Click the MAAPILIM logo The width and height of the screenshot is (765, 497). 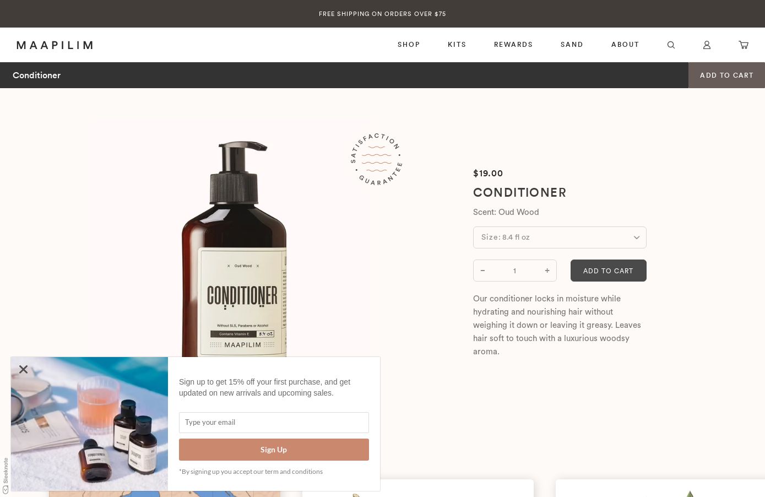point(55,45)
